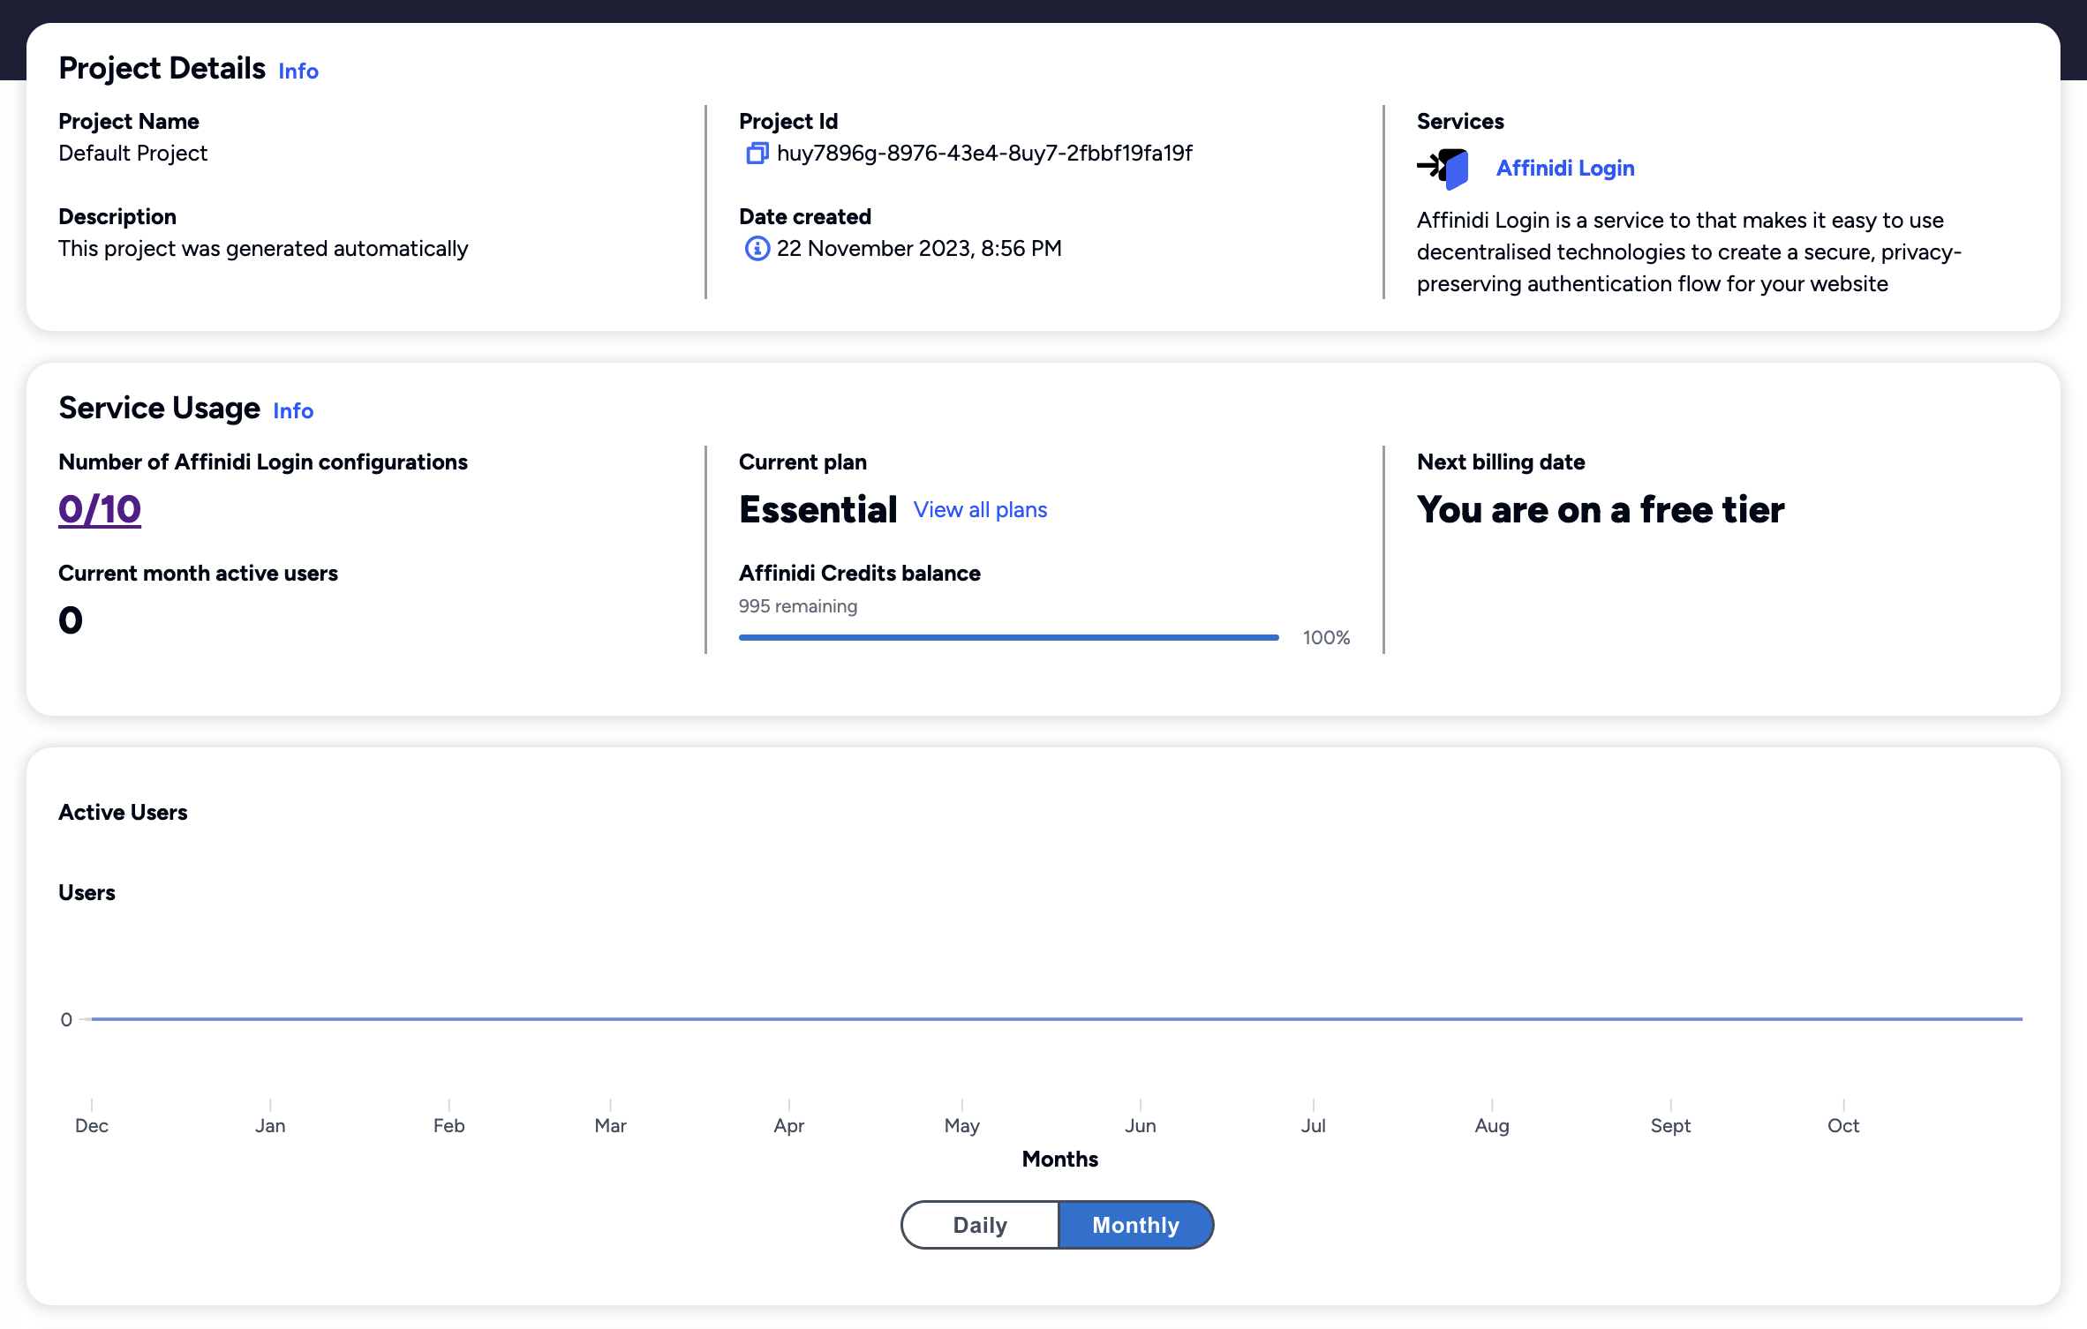Click the date '22 November 2023, 8:56 PM'
Viewport: 2087px width, 1329px height.
tap(919, 249)
